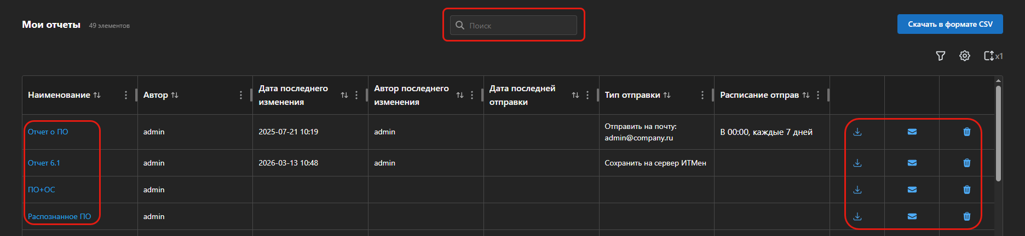Sort by Тип отправки column
The height and width of the screenshot is (236, 1025).
click(x=667, y=95)
